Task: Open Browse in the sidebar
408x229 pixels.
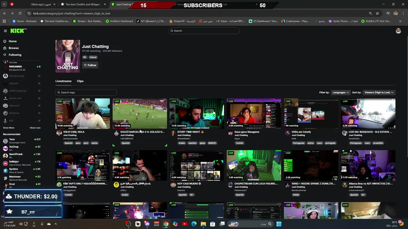Action: (x=14, y=48)
